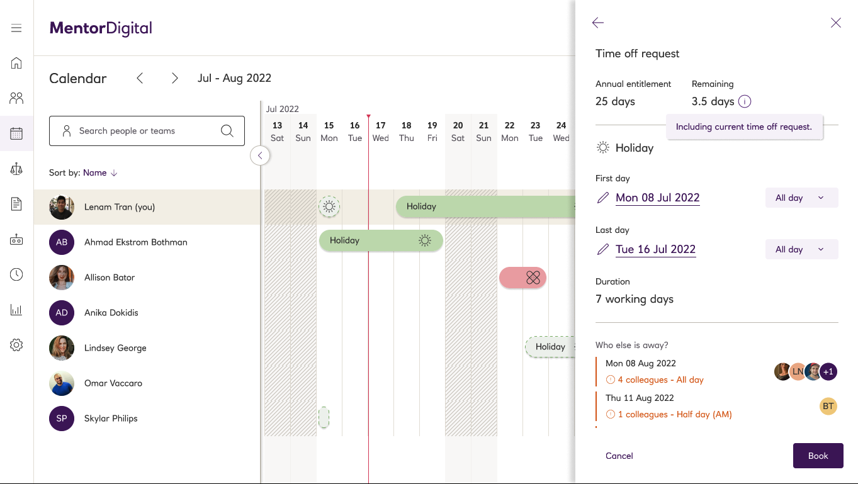The image size is (858, 484).
Task: Click the LN colleague avatar
Action: 798,372
